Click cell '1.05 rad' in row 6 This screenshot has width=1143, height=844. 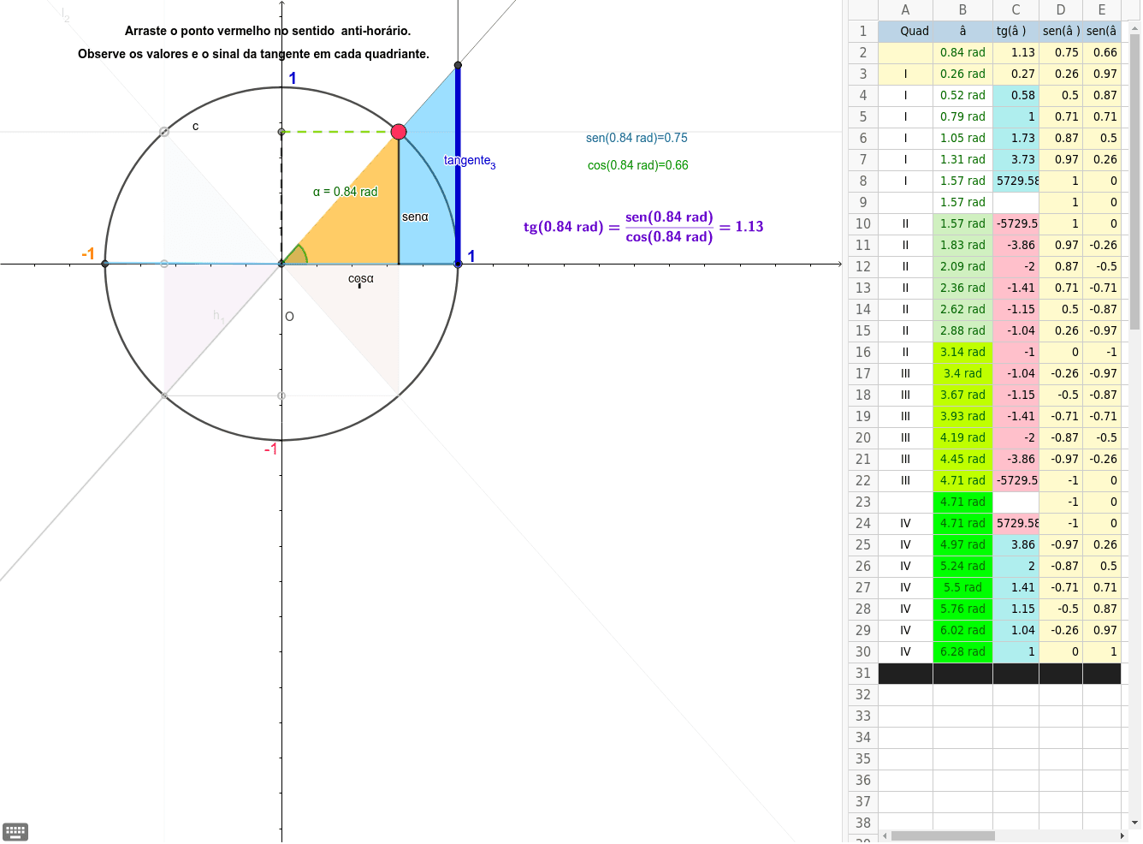[x=962, y=138]
